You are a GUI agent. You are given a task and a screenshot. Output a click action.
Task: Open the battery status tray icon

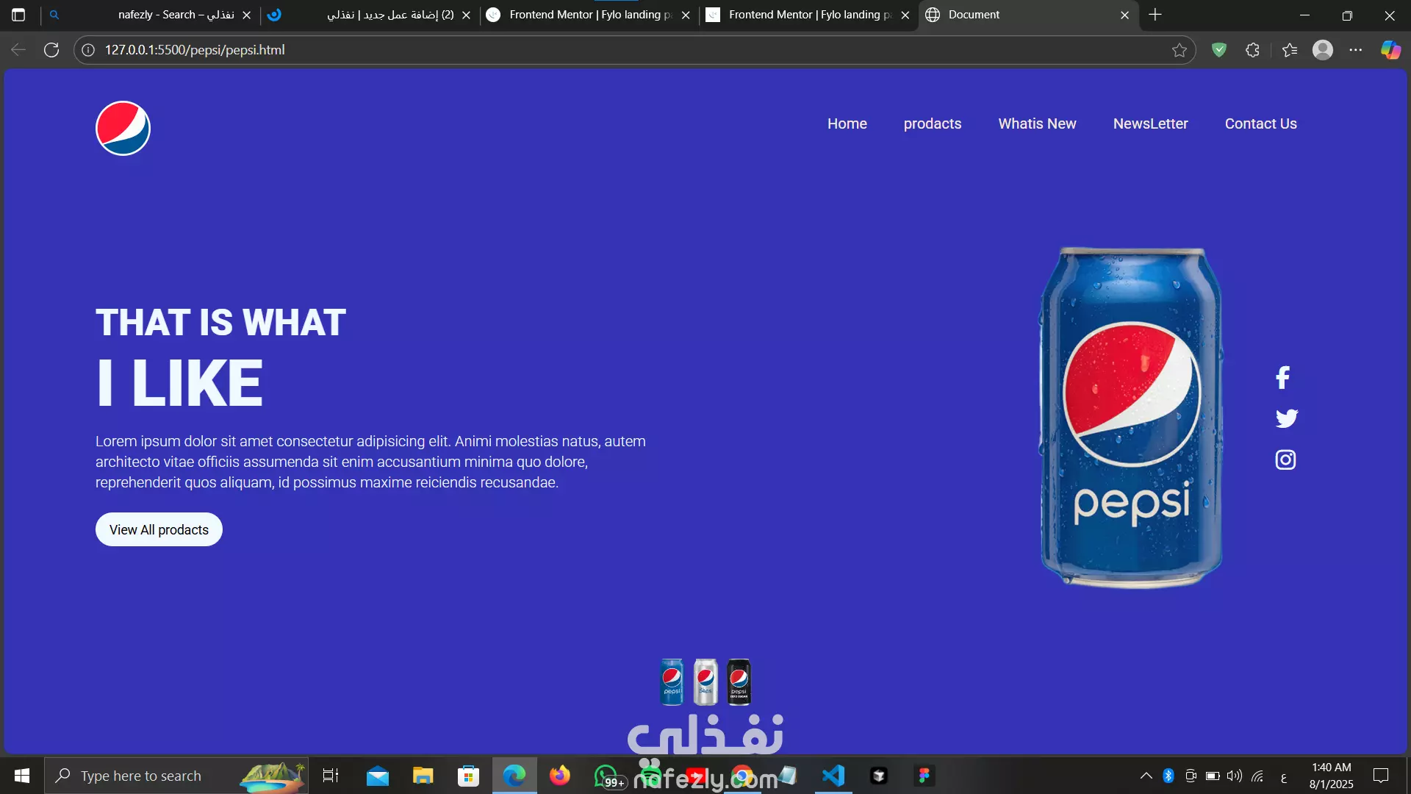[1213, 776]
